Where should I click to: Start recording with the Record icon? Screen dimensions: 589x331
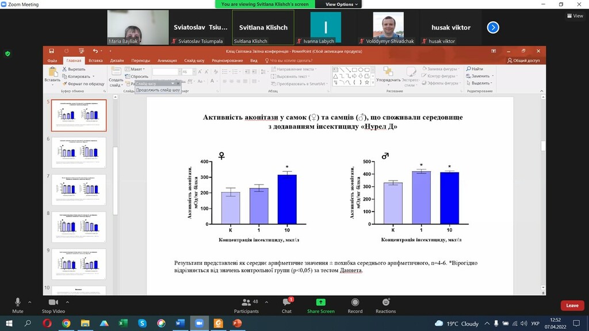355,302
